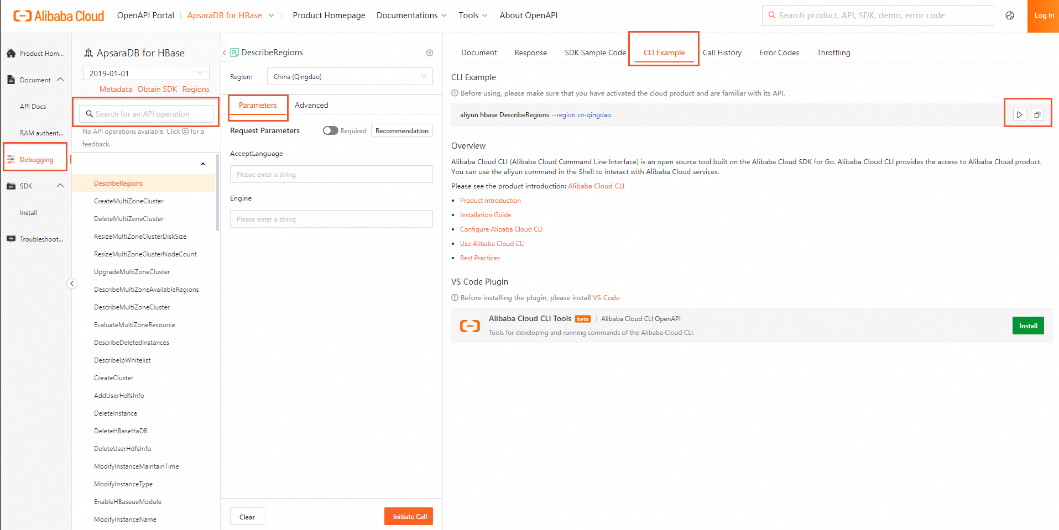Collapse the left sidebar with the arrow icon

(x=72, y=284)
